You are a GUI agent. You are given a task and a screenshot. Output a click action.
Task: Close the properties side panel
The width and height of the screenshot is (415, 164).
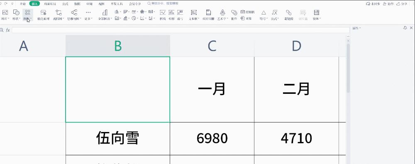tap(411, 28)
